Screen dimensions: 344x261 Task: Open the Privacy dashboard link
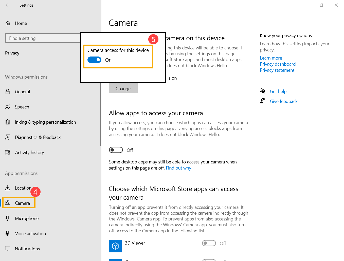[278, 64]
